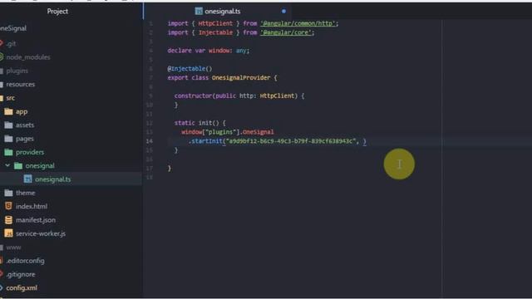Click the .startInit method call
The image size is (532, 299).
(205, 141)
